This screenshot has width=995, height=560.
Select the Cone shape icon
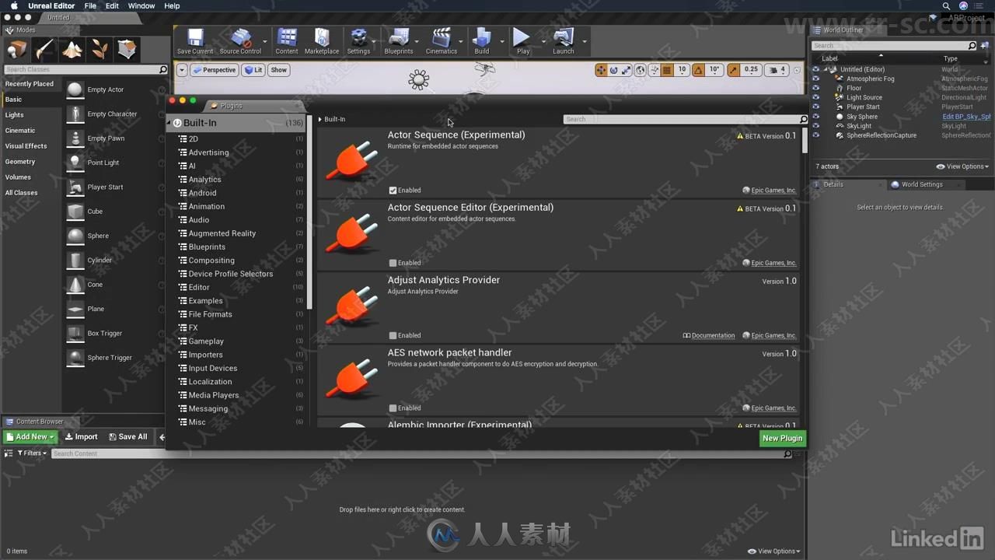pos(75,285)
